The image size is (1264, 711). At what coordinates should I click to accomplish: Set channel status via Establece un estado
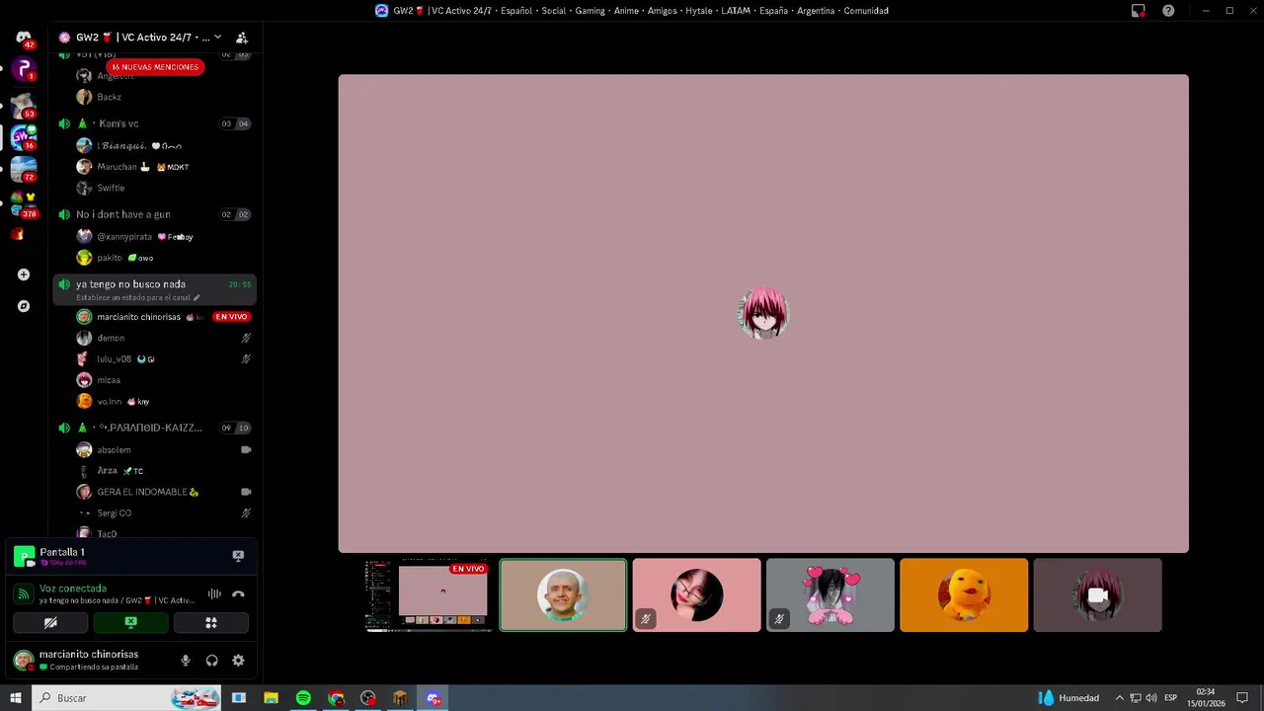tap(138, 297)
